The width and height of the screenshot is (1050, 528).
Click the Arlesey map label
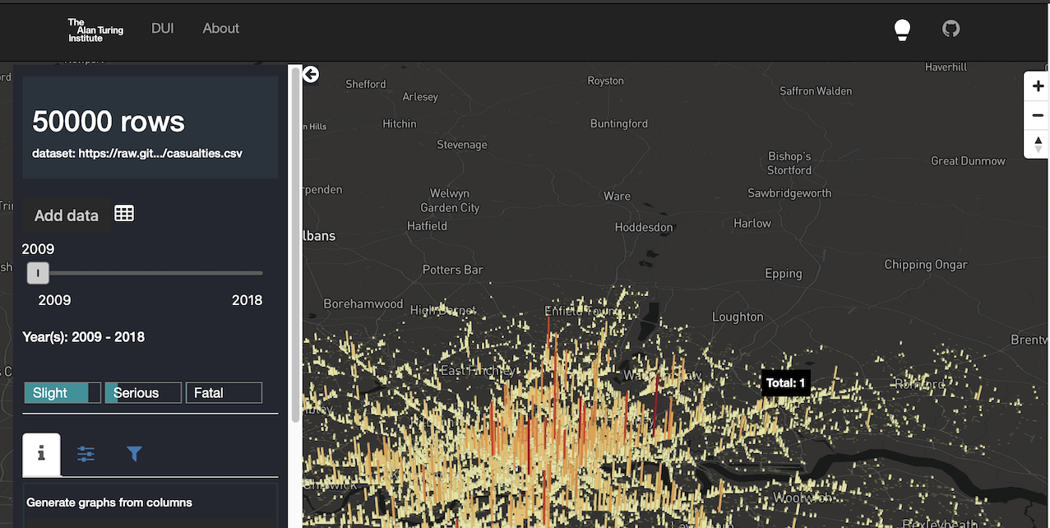(x=420, y=96)
